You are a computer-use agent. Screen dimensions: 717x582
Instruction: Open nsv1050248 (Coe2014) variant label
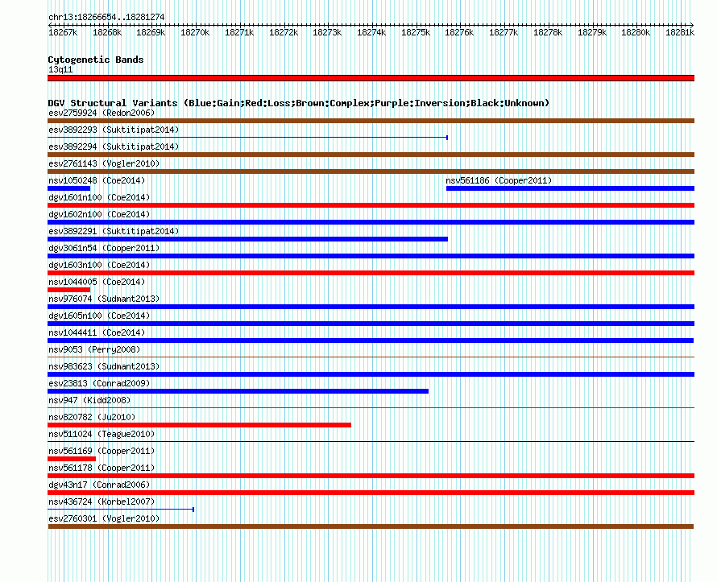[x=97, y=180]
